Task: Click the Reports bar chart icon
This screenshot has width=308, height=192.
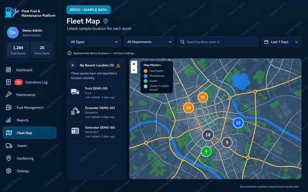Action: pos(8,120)
